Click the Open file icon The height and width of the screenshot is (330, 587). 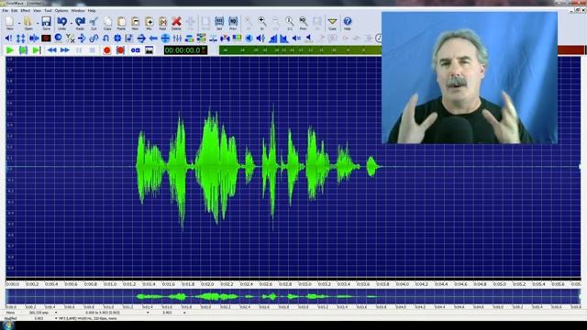point(28,22)
